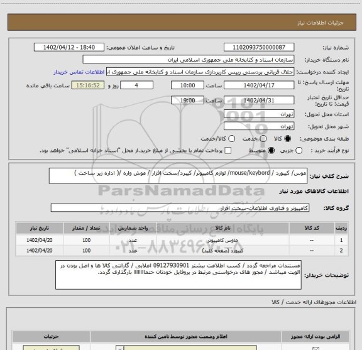Select the کالا radio button

tap(288, 138)
